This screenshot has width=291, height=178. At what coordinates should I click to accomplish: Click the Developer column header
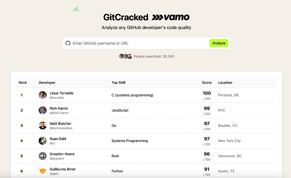[x=47, y=82]
